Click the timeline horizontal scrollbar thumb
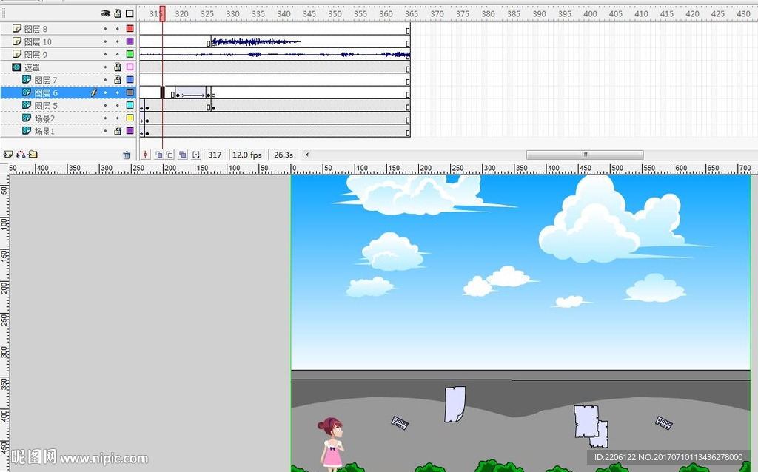758x472 pixels. click(x=585, y=155)
